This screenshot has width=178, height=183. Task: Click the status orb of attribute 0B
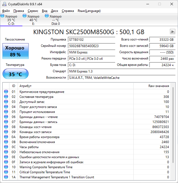(x=6, y=142)
